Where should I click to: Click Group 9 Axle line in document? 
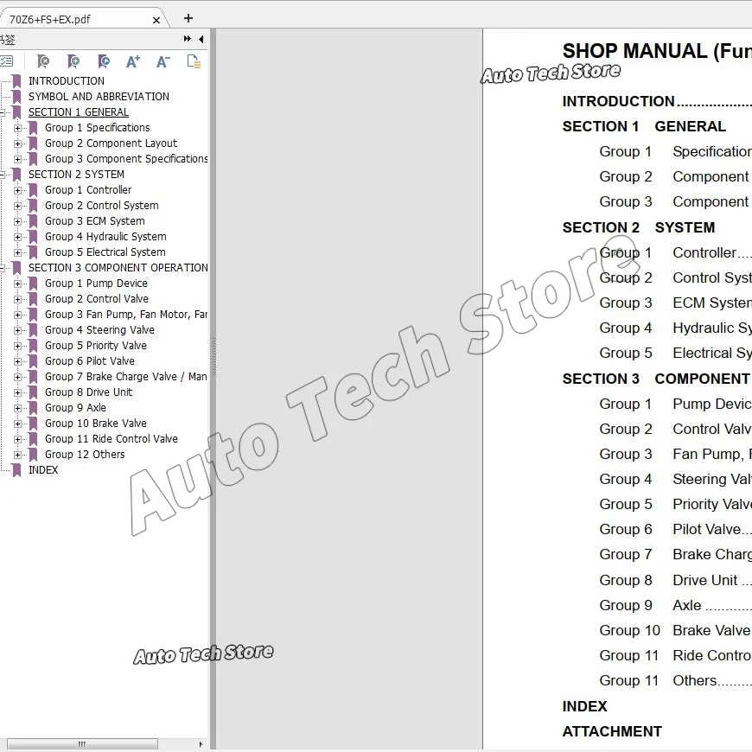(675, 605)
